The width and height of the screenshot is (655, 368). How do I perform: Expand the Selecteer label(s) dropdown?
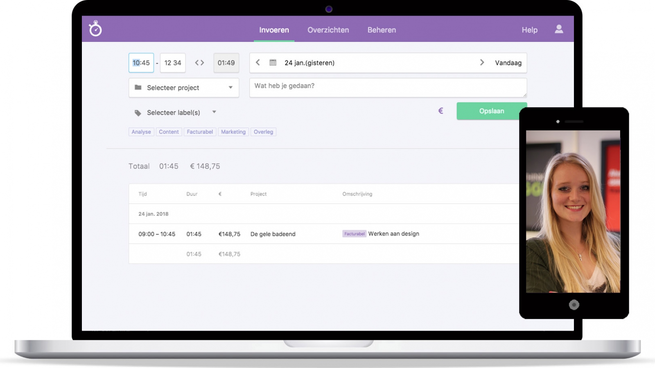214,112
